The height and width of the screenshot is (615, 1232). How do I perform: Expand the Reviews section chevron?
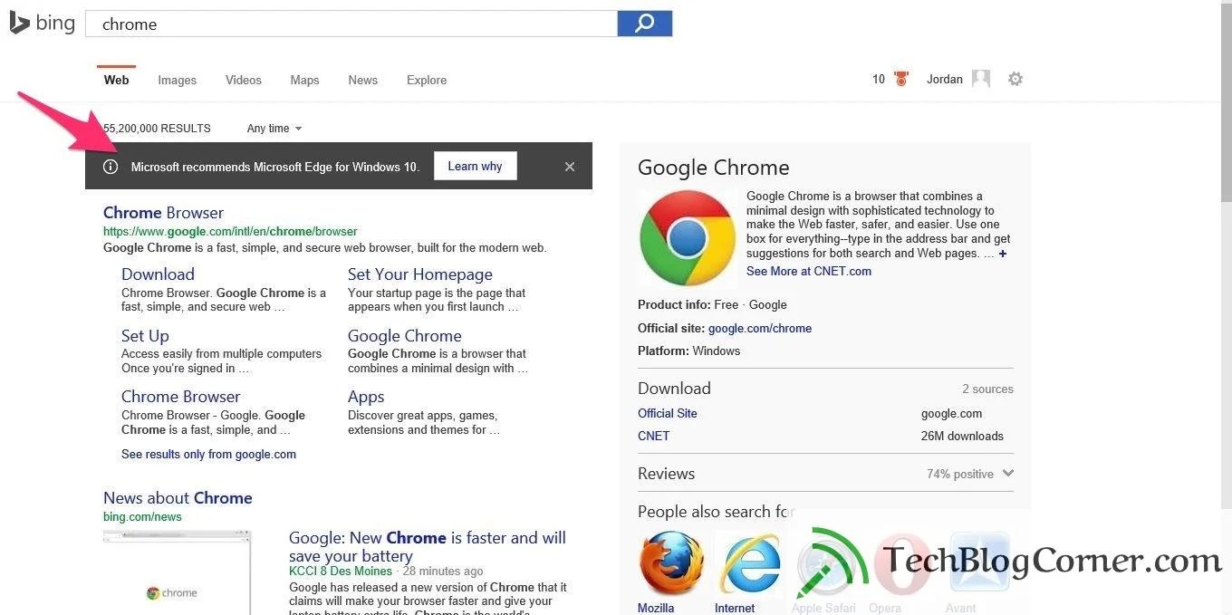(x=1008, y=474)
